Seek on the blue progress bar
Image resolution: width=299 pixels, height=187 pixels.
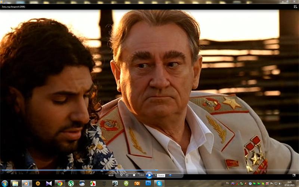(x=149, y=170)
